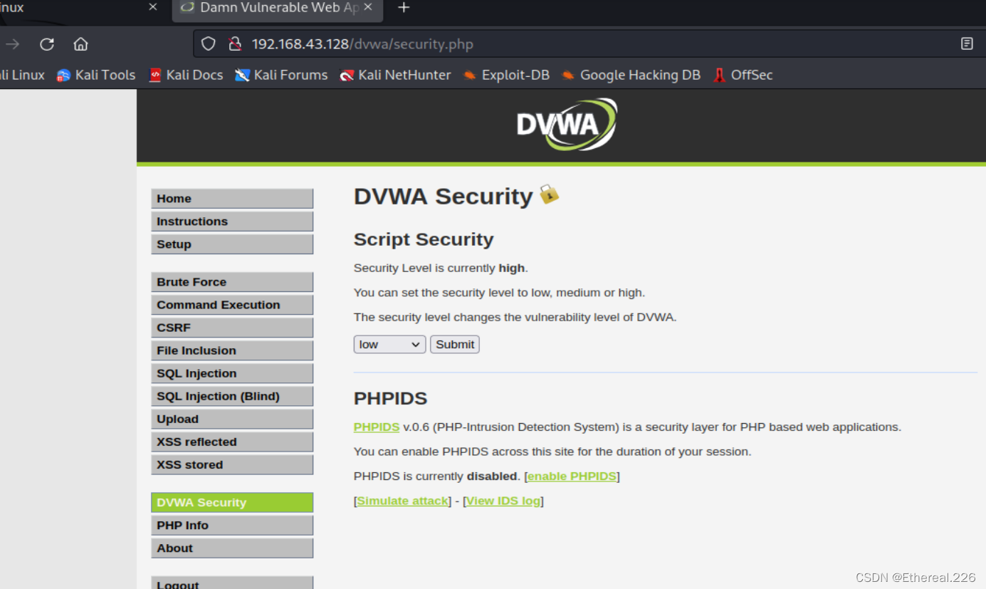
Task: Close the first browser tab
Action: (x=153, y=7)
